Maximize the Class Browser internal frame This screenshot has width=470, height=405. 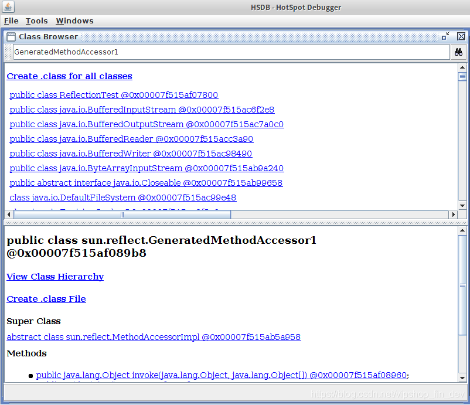coord(445,36)
